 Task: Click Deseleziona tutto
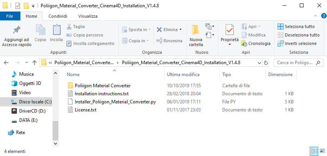299,35
